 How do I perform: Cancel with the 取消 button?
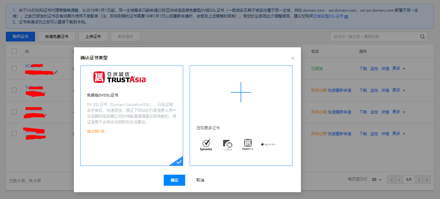point(200,180)
